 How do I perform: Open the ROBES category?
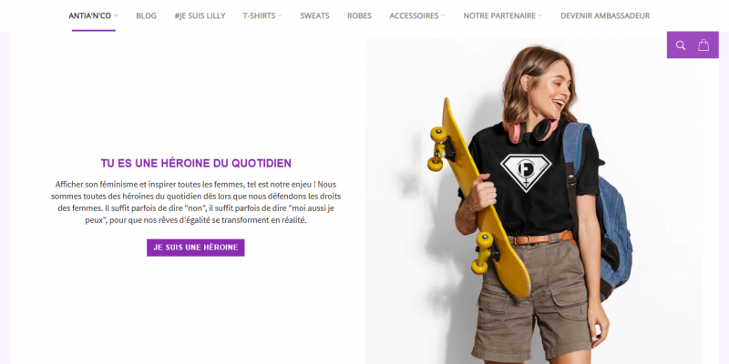(359, 15)
